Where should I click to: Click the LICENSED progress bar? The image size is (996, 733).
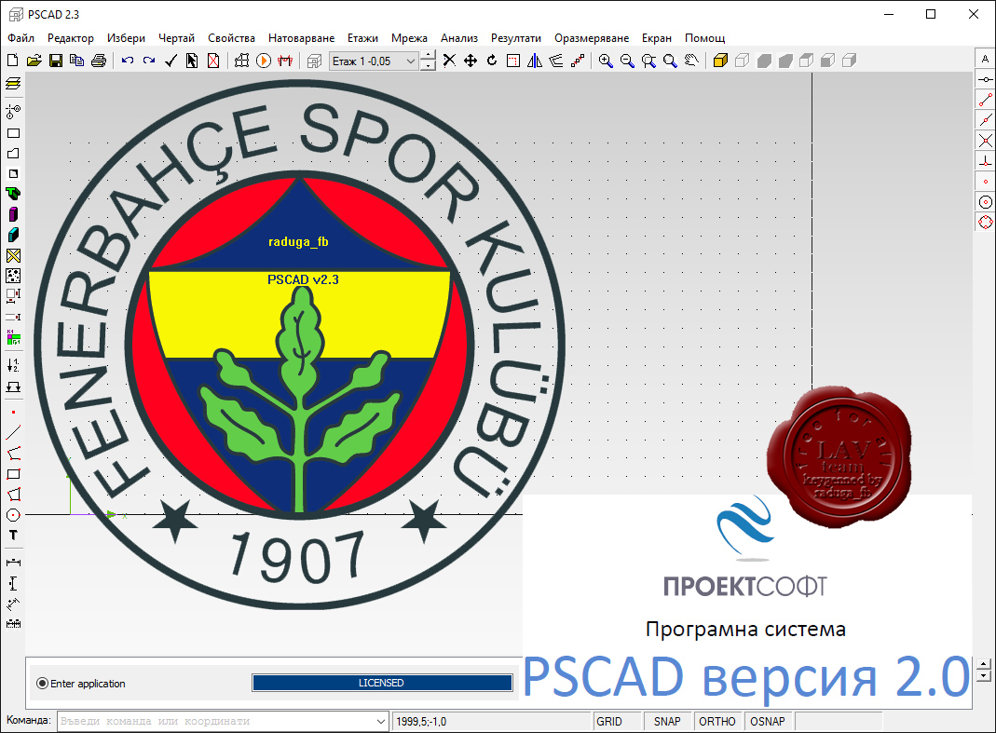pyautogui.click(x=382, y=683)
